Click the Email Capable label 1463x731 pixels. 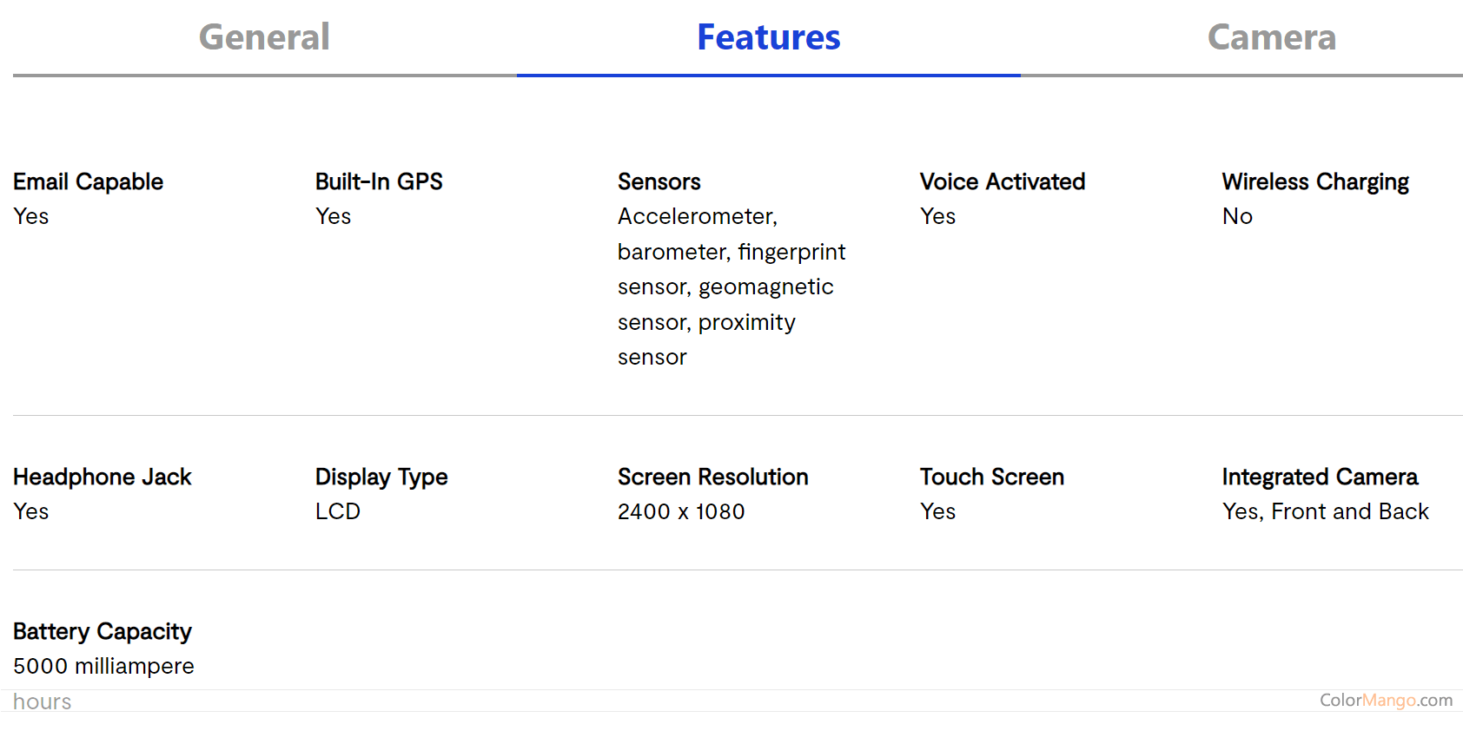point(88,181)
